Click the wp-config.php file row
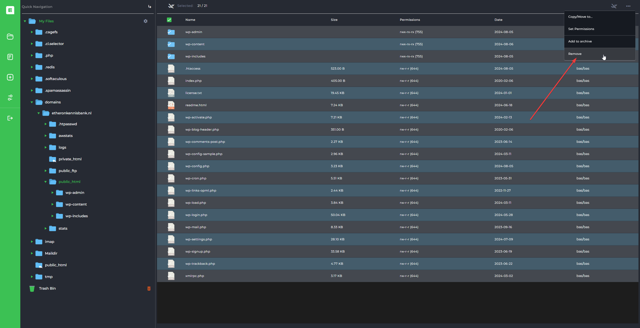 click(x=197, y=166)
